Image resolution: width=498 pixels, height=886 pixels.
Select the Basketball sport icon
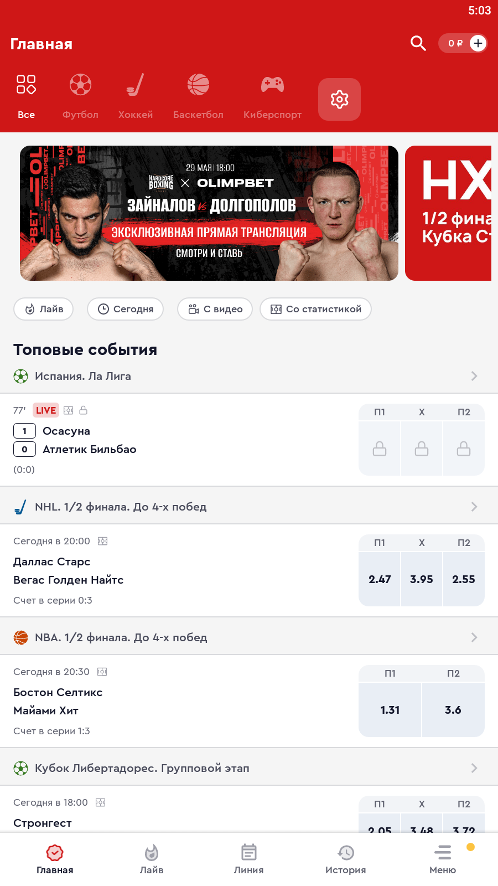point(198,85)
